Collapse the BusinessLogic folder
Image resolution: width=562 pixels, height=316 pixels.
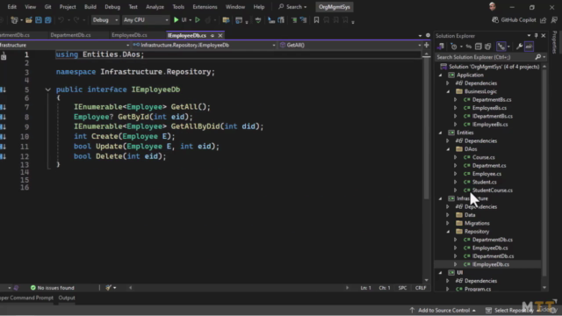click(x=448, y=91)
